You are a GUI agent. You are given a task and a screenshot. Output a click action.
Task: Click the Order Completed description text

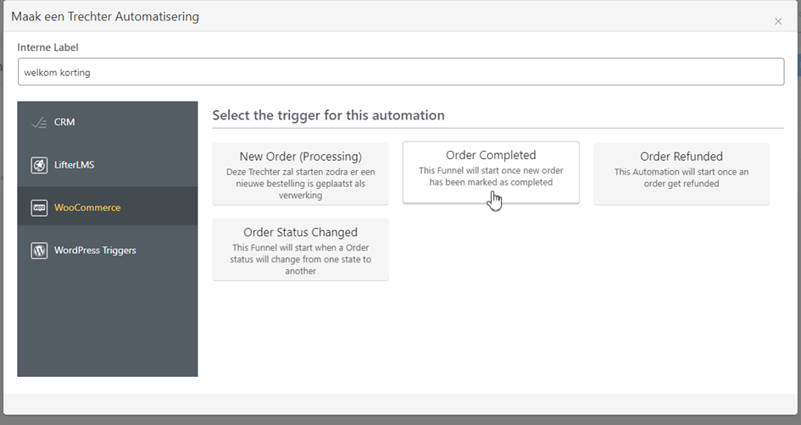[491, 176]
